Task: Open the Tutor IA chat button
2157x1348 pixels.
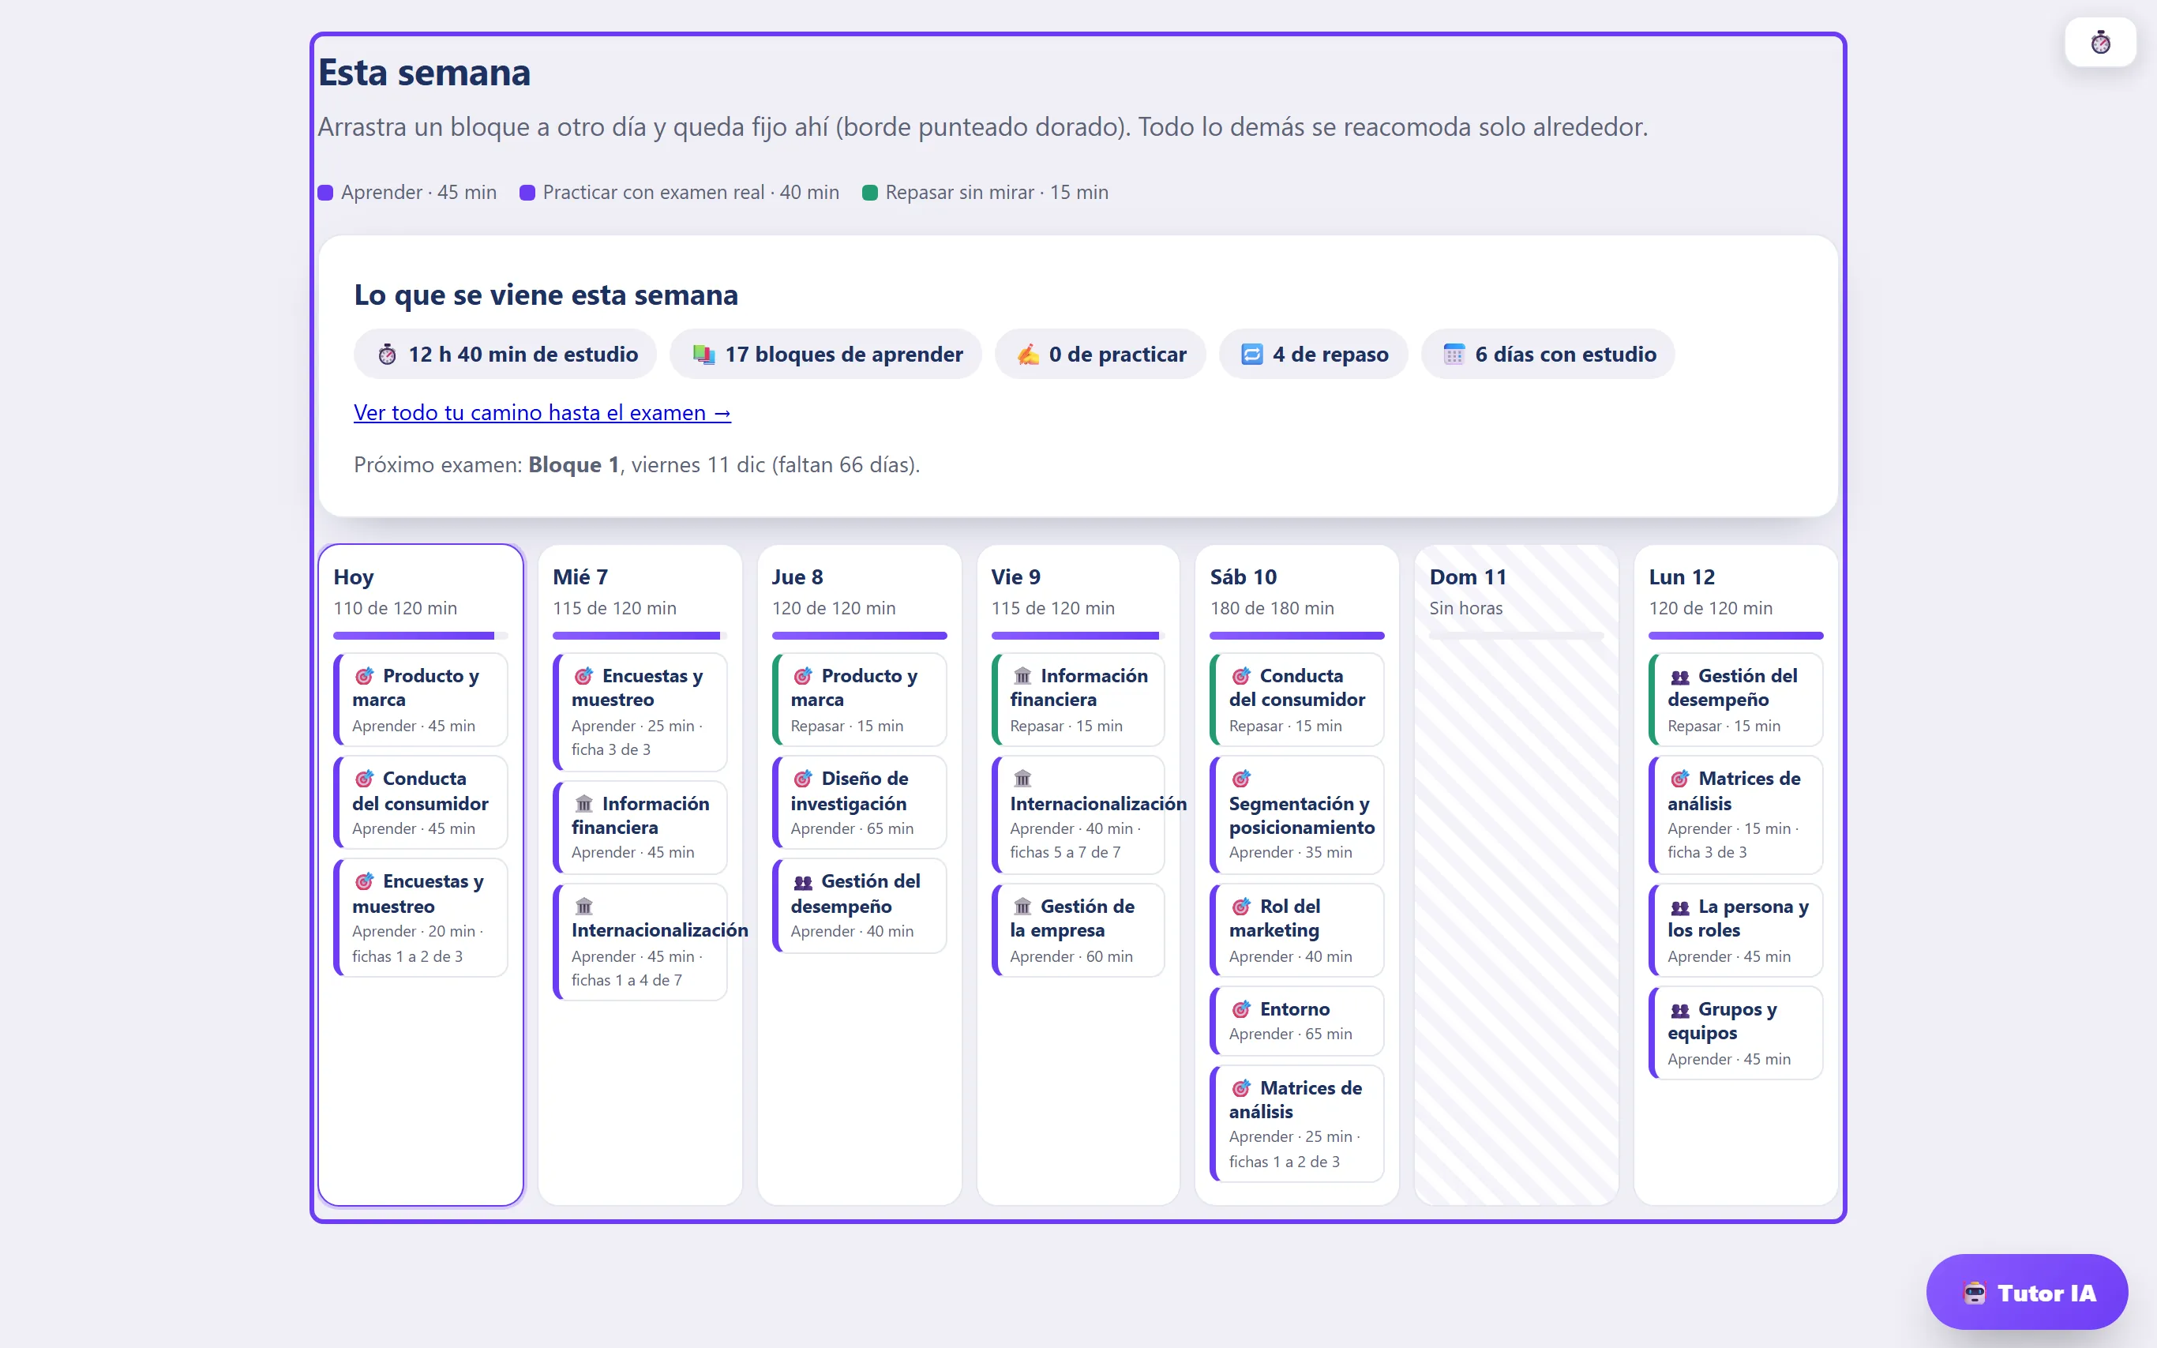Action: [x=2027, y=1292]
